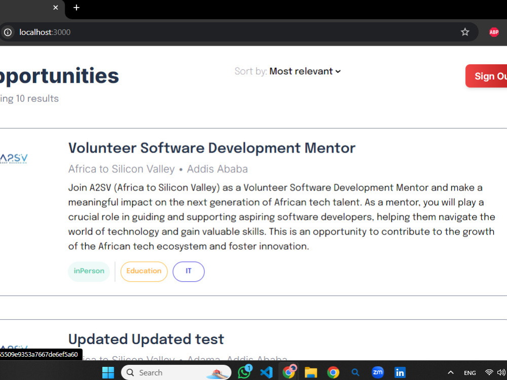Close the current browser tab
This screenshot has width=507, height=380.
pos(56,8)
